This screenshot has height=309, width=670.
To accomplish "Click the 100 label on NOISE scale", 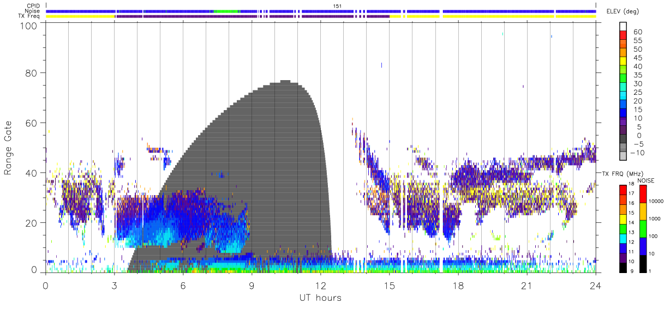I will click(x=653, y=236).
